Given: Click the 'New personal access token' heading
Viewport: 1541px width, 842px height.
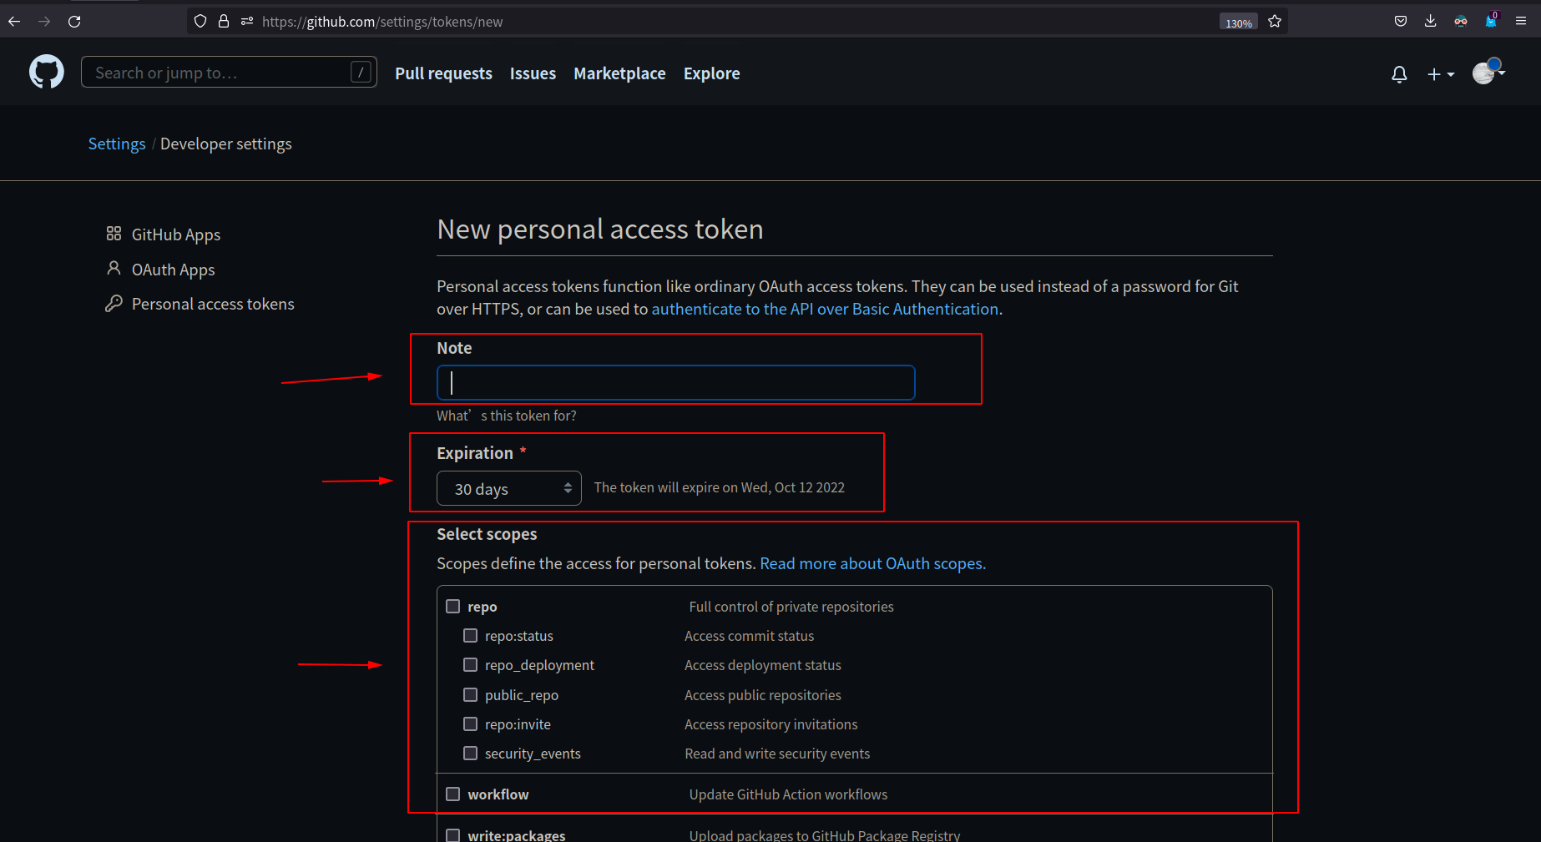Looking at the screenshot, I should point(600,229).
